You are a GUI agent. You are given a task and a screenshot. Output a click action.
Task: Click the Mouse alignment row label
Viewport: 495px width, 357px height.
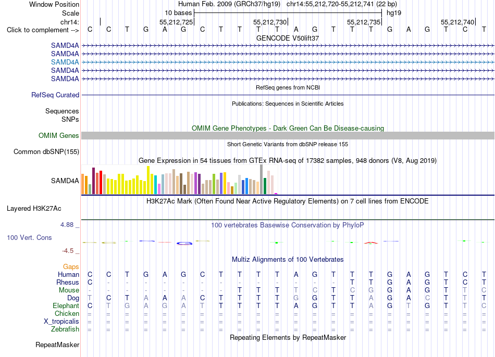pos(69,290)
